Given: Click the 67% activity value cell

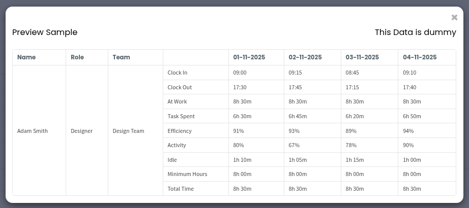Looking at the screenshot, I should [x=294, y=145].
